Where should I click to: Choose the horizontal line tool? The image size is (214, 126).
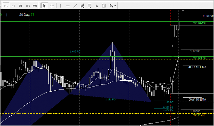click(x=68, y=6)
